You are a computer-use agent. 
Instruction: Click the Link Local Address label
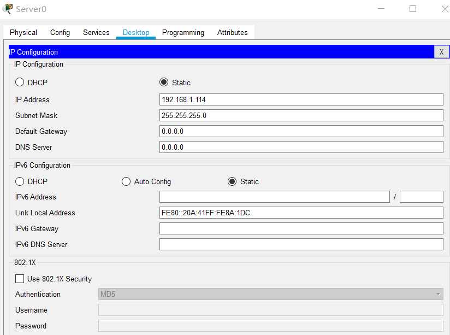[x=45, y=213]
